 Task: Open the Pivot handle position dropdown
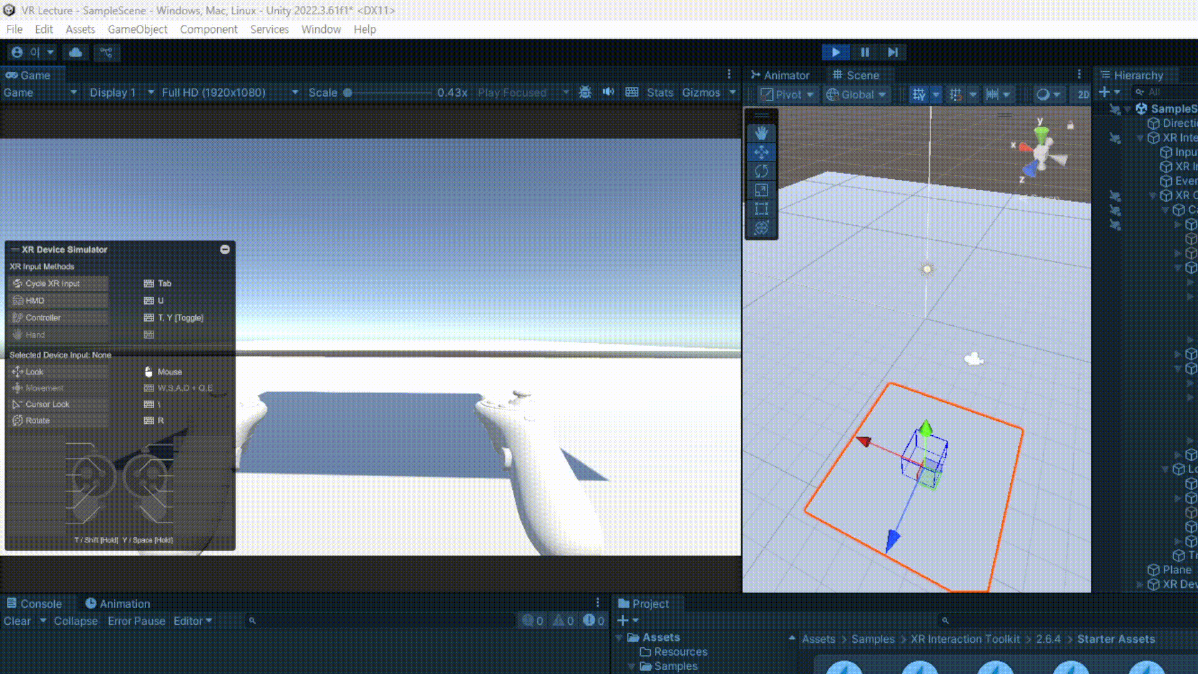pyautogui.click(x=787, y=95)
